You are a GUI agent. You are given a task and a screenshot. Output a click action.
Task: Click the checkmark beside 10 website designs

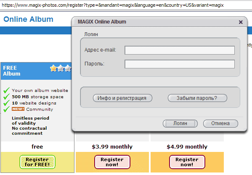point(6,103)
